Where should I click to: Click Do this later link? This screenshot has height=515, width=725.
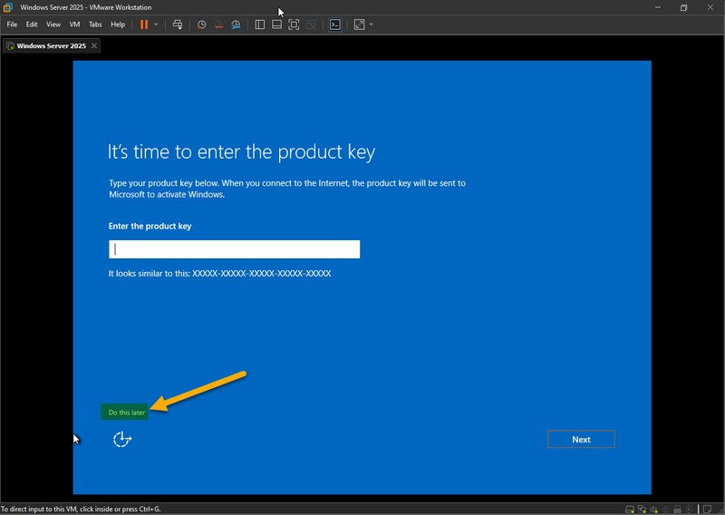click(x=126, y=413)
